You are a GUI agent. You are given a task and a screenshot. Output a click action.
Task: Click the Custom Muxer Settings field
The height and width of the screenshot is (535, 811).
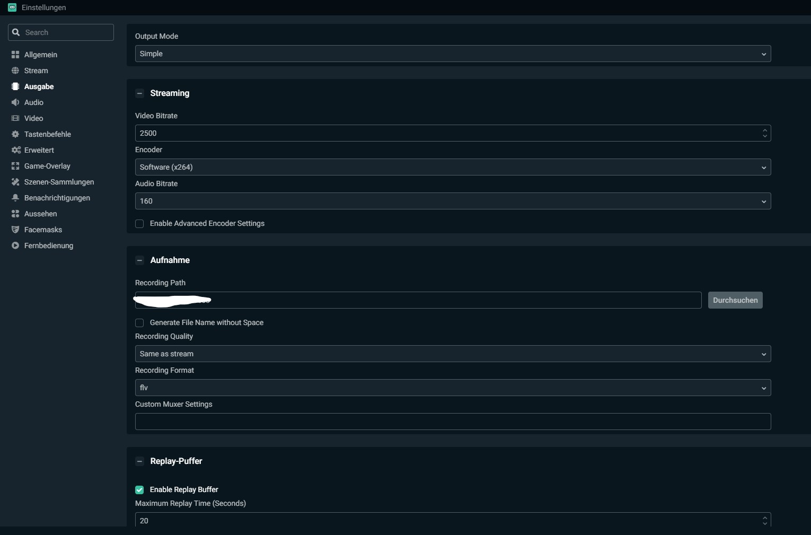[x=453, y=422]
